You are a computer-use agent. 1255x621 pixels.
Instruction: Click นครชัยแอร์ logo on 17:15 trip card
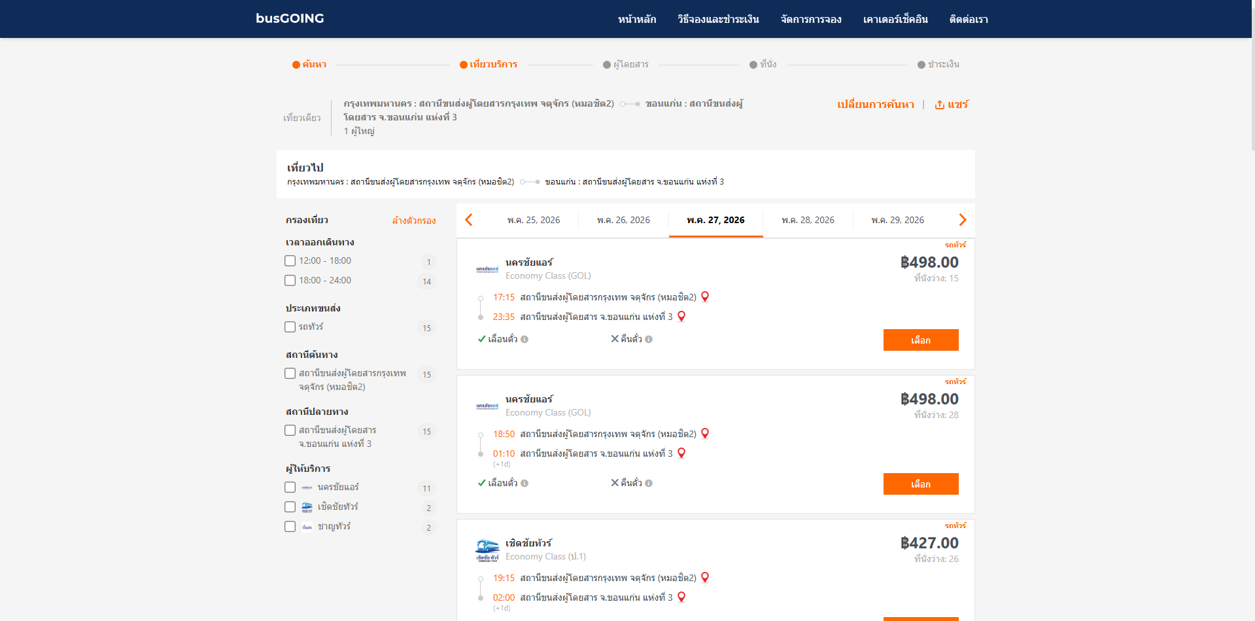[x=487, y=270]
